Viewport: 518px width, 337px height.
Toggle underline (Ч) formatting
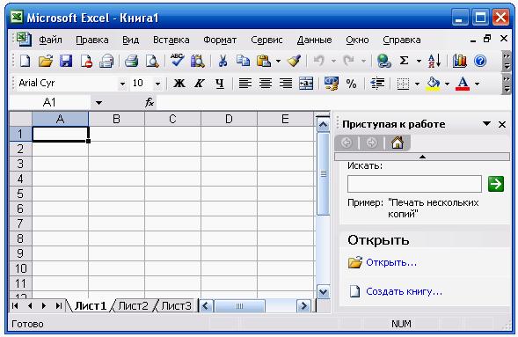pyautogui.click(x=219, y=84)
